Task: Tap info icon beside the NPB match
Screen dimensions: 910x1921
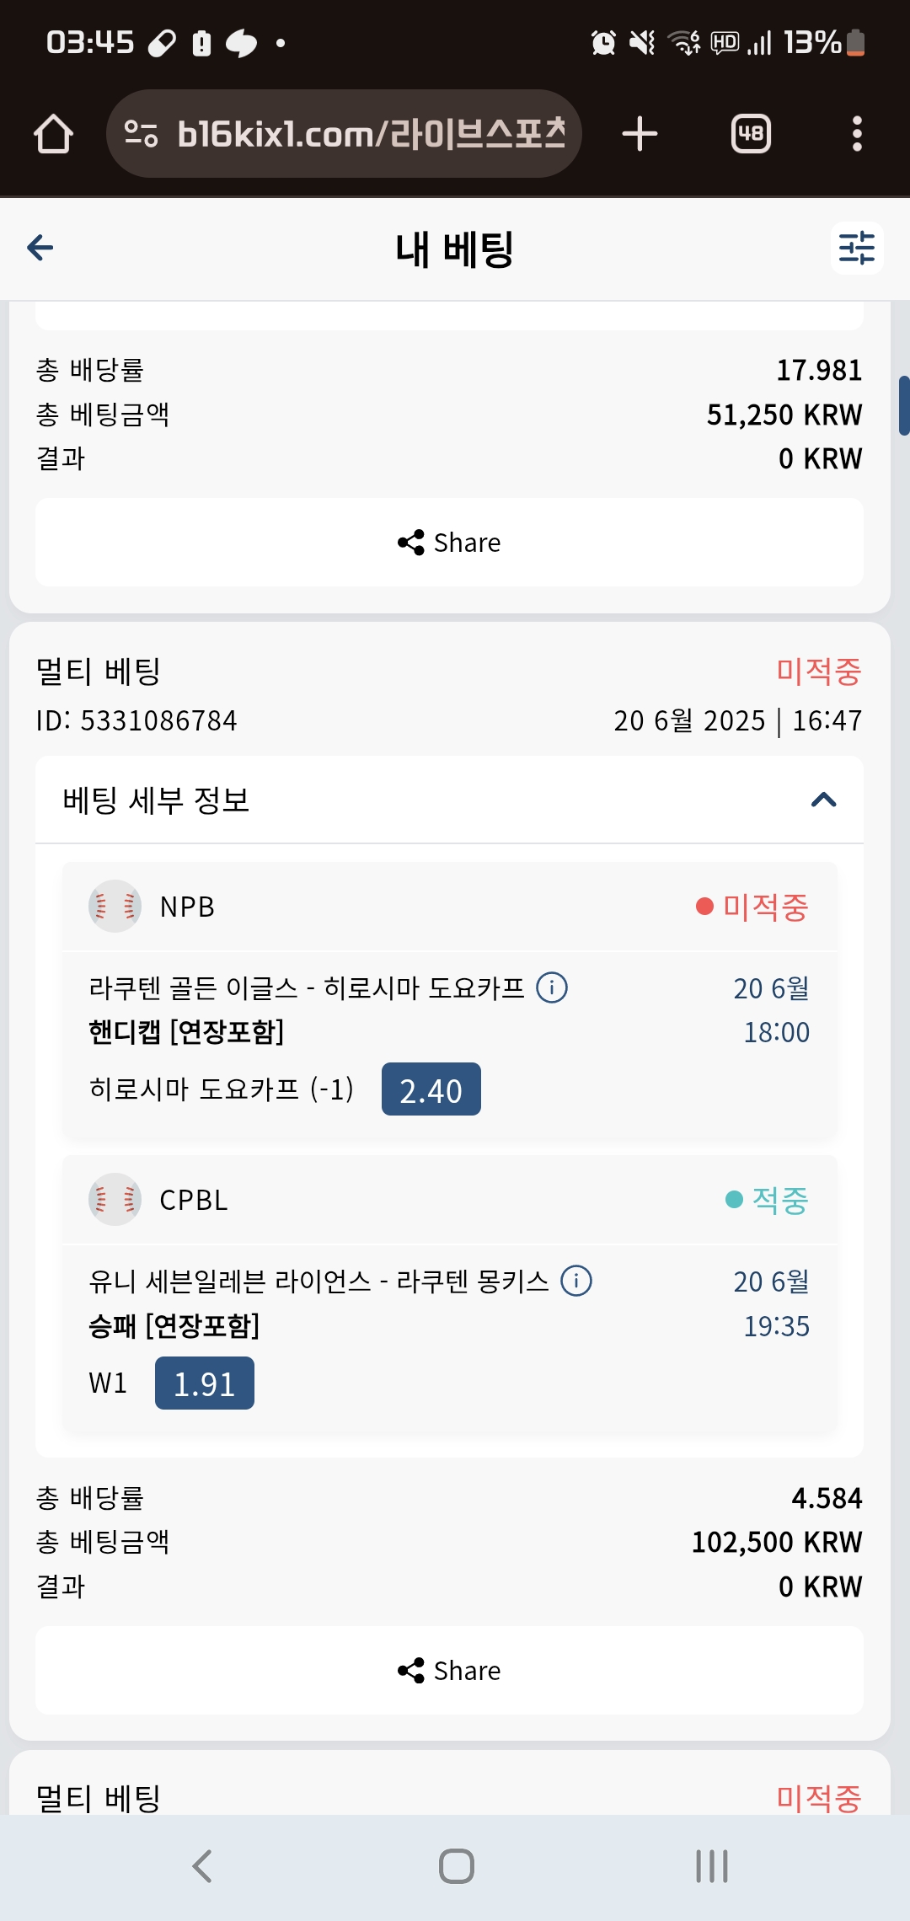Action: (552, 987)
